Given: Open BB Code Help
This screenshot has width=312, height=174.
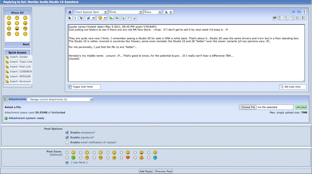Looking at the screenshot, I should pos(293,87).
